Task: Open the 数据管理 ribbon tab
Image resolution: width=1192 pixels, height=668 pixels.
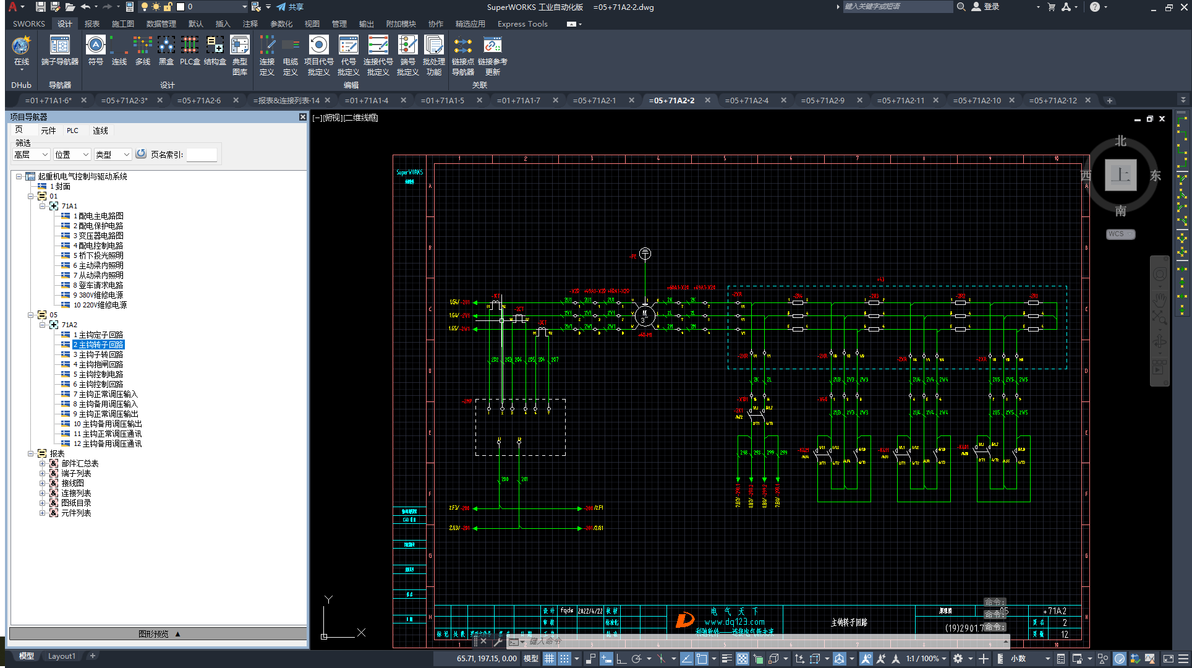Action: pos(161,24)
